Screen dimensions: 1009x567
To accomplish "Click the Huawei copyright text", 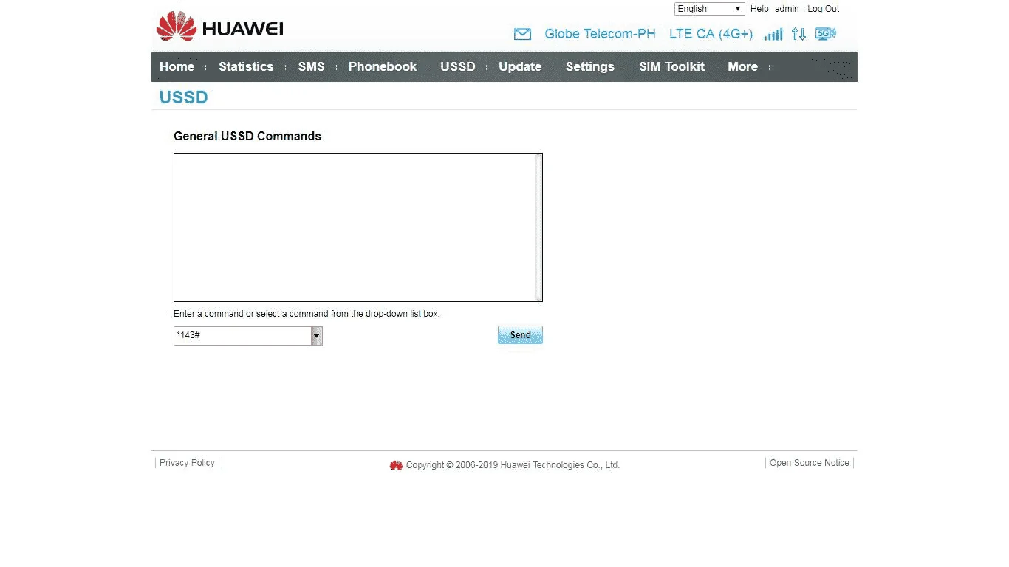I will (x=513, y=465).
